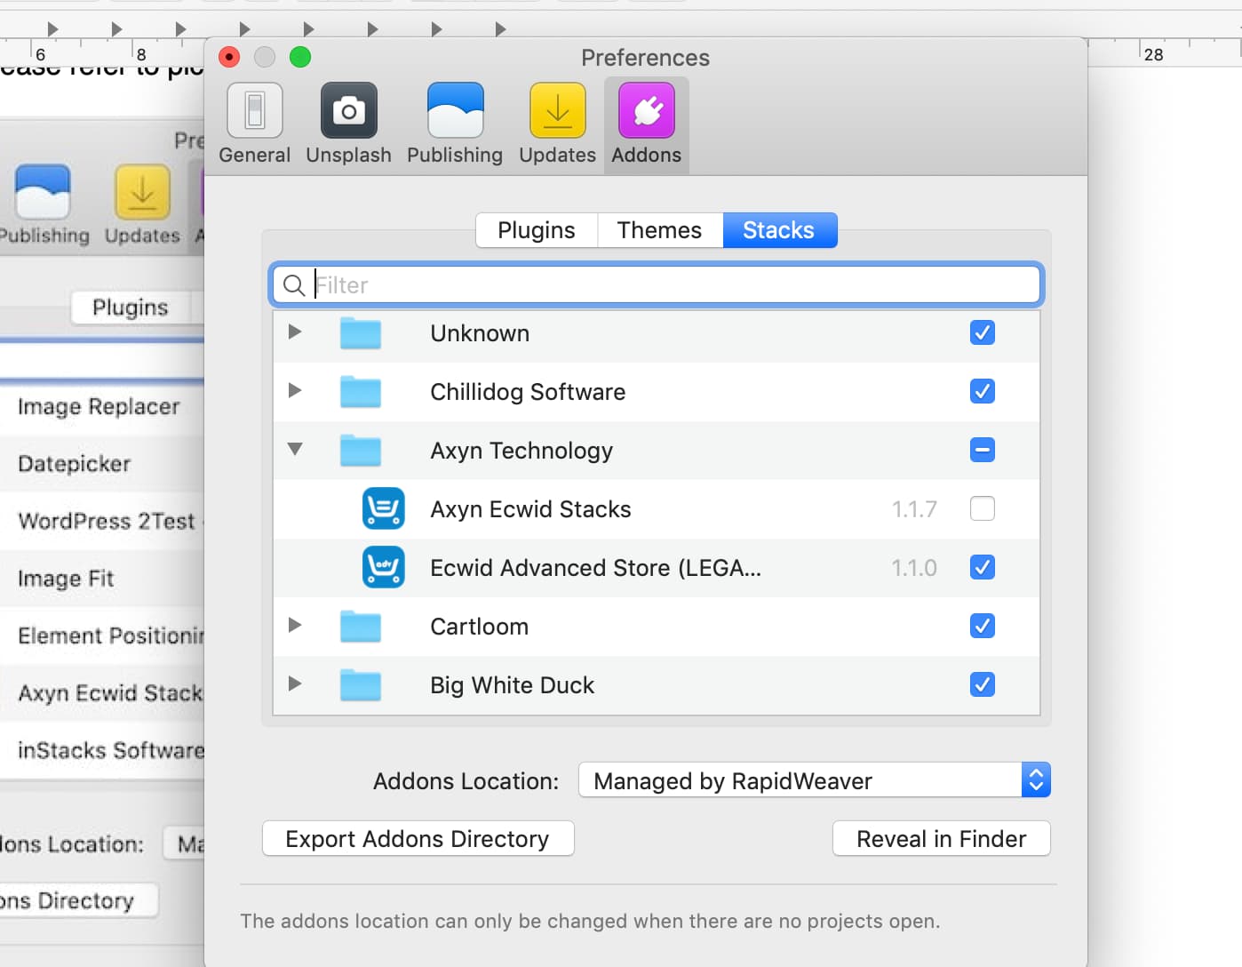Click Publishing icon in background window
1242x967 pixels.
point(43,192)
